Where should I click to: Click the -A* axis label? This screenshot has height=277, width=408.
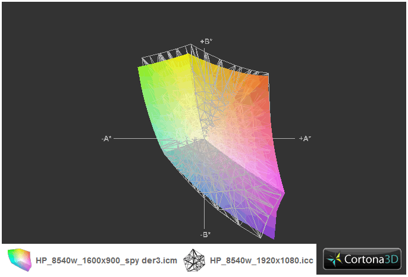coord(106,139)
